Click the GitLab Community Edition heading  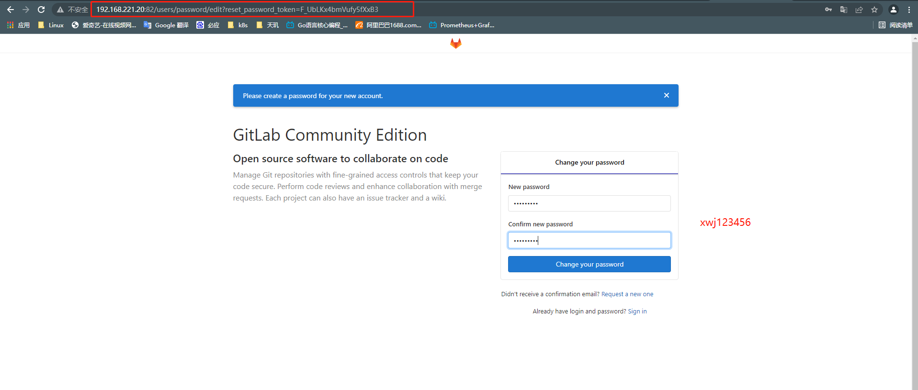(x=330, y=135)
